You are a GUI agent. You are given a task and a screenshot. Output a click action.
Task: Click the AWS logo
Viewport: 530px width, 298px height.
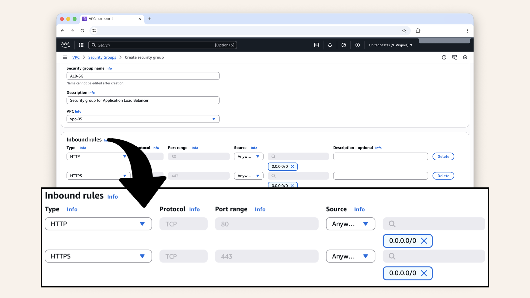65,45
